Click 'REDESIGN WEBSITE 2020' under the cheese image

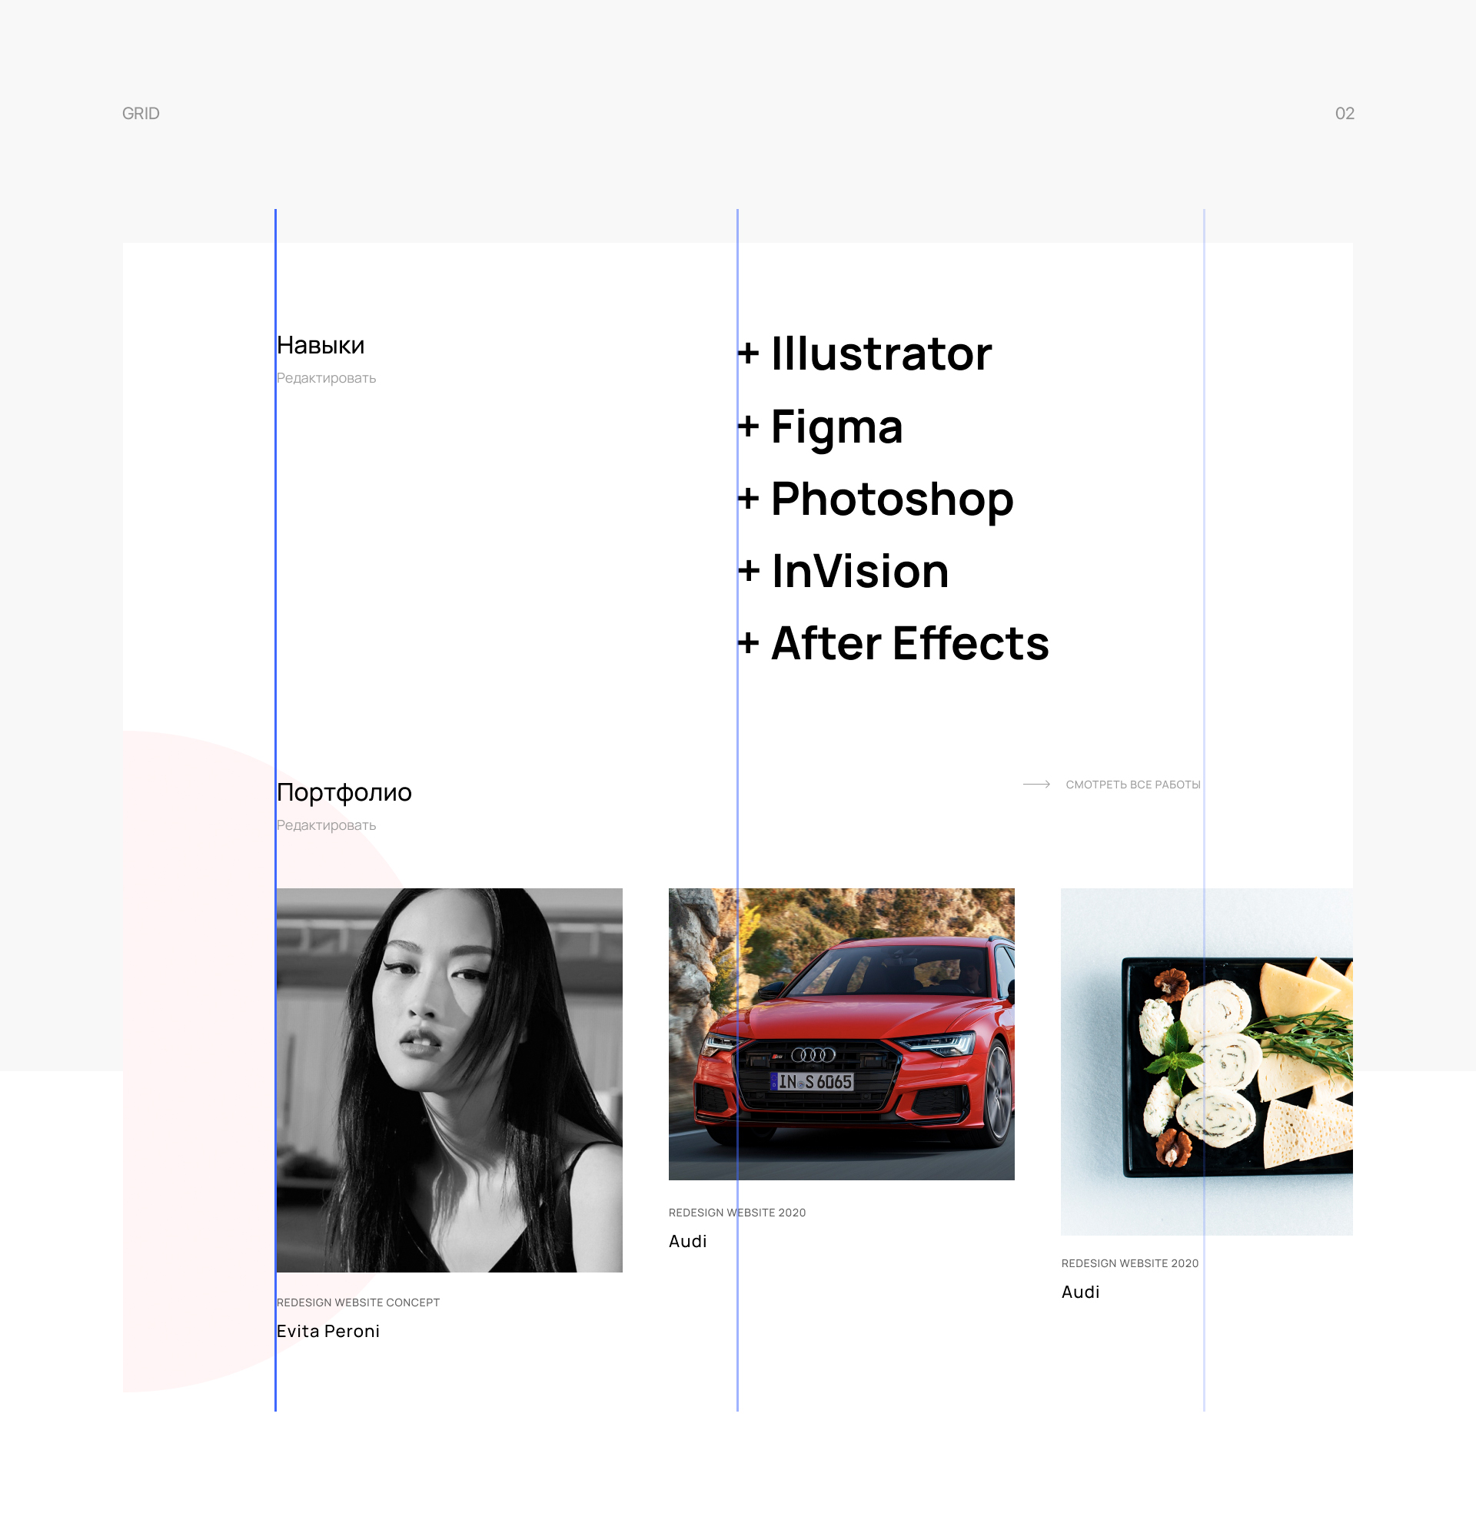click(1130, 1264)
